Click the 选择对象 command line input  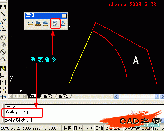[x=83, y=120]
